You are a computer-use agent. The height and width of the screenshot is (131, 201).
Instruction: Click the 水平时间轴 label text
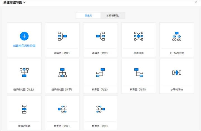click(x=177, y=90)
